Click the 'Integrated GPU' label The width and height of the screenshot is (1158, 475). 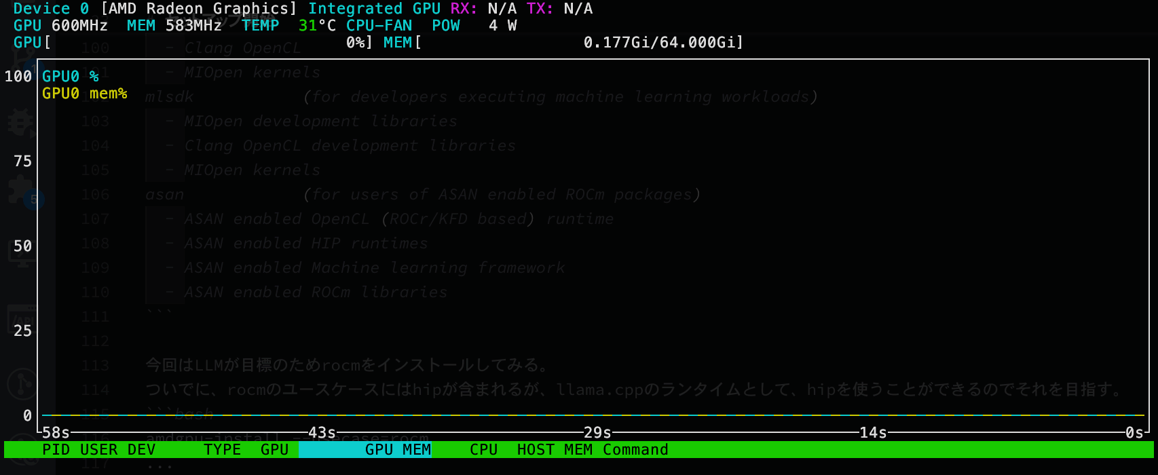[375, 9]
